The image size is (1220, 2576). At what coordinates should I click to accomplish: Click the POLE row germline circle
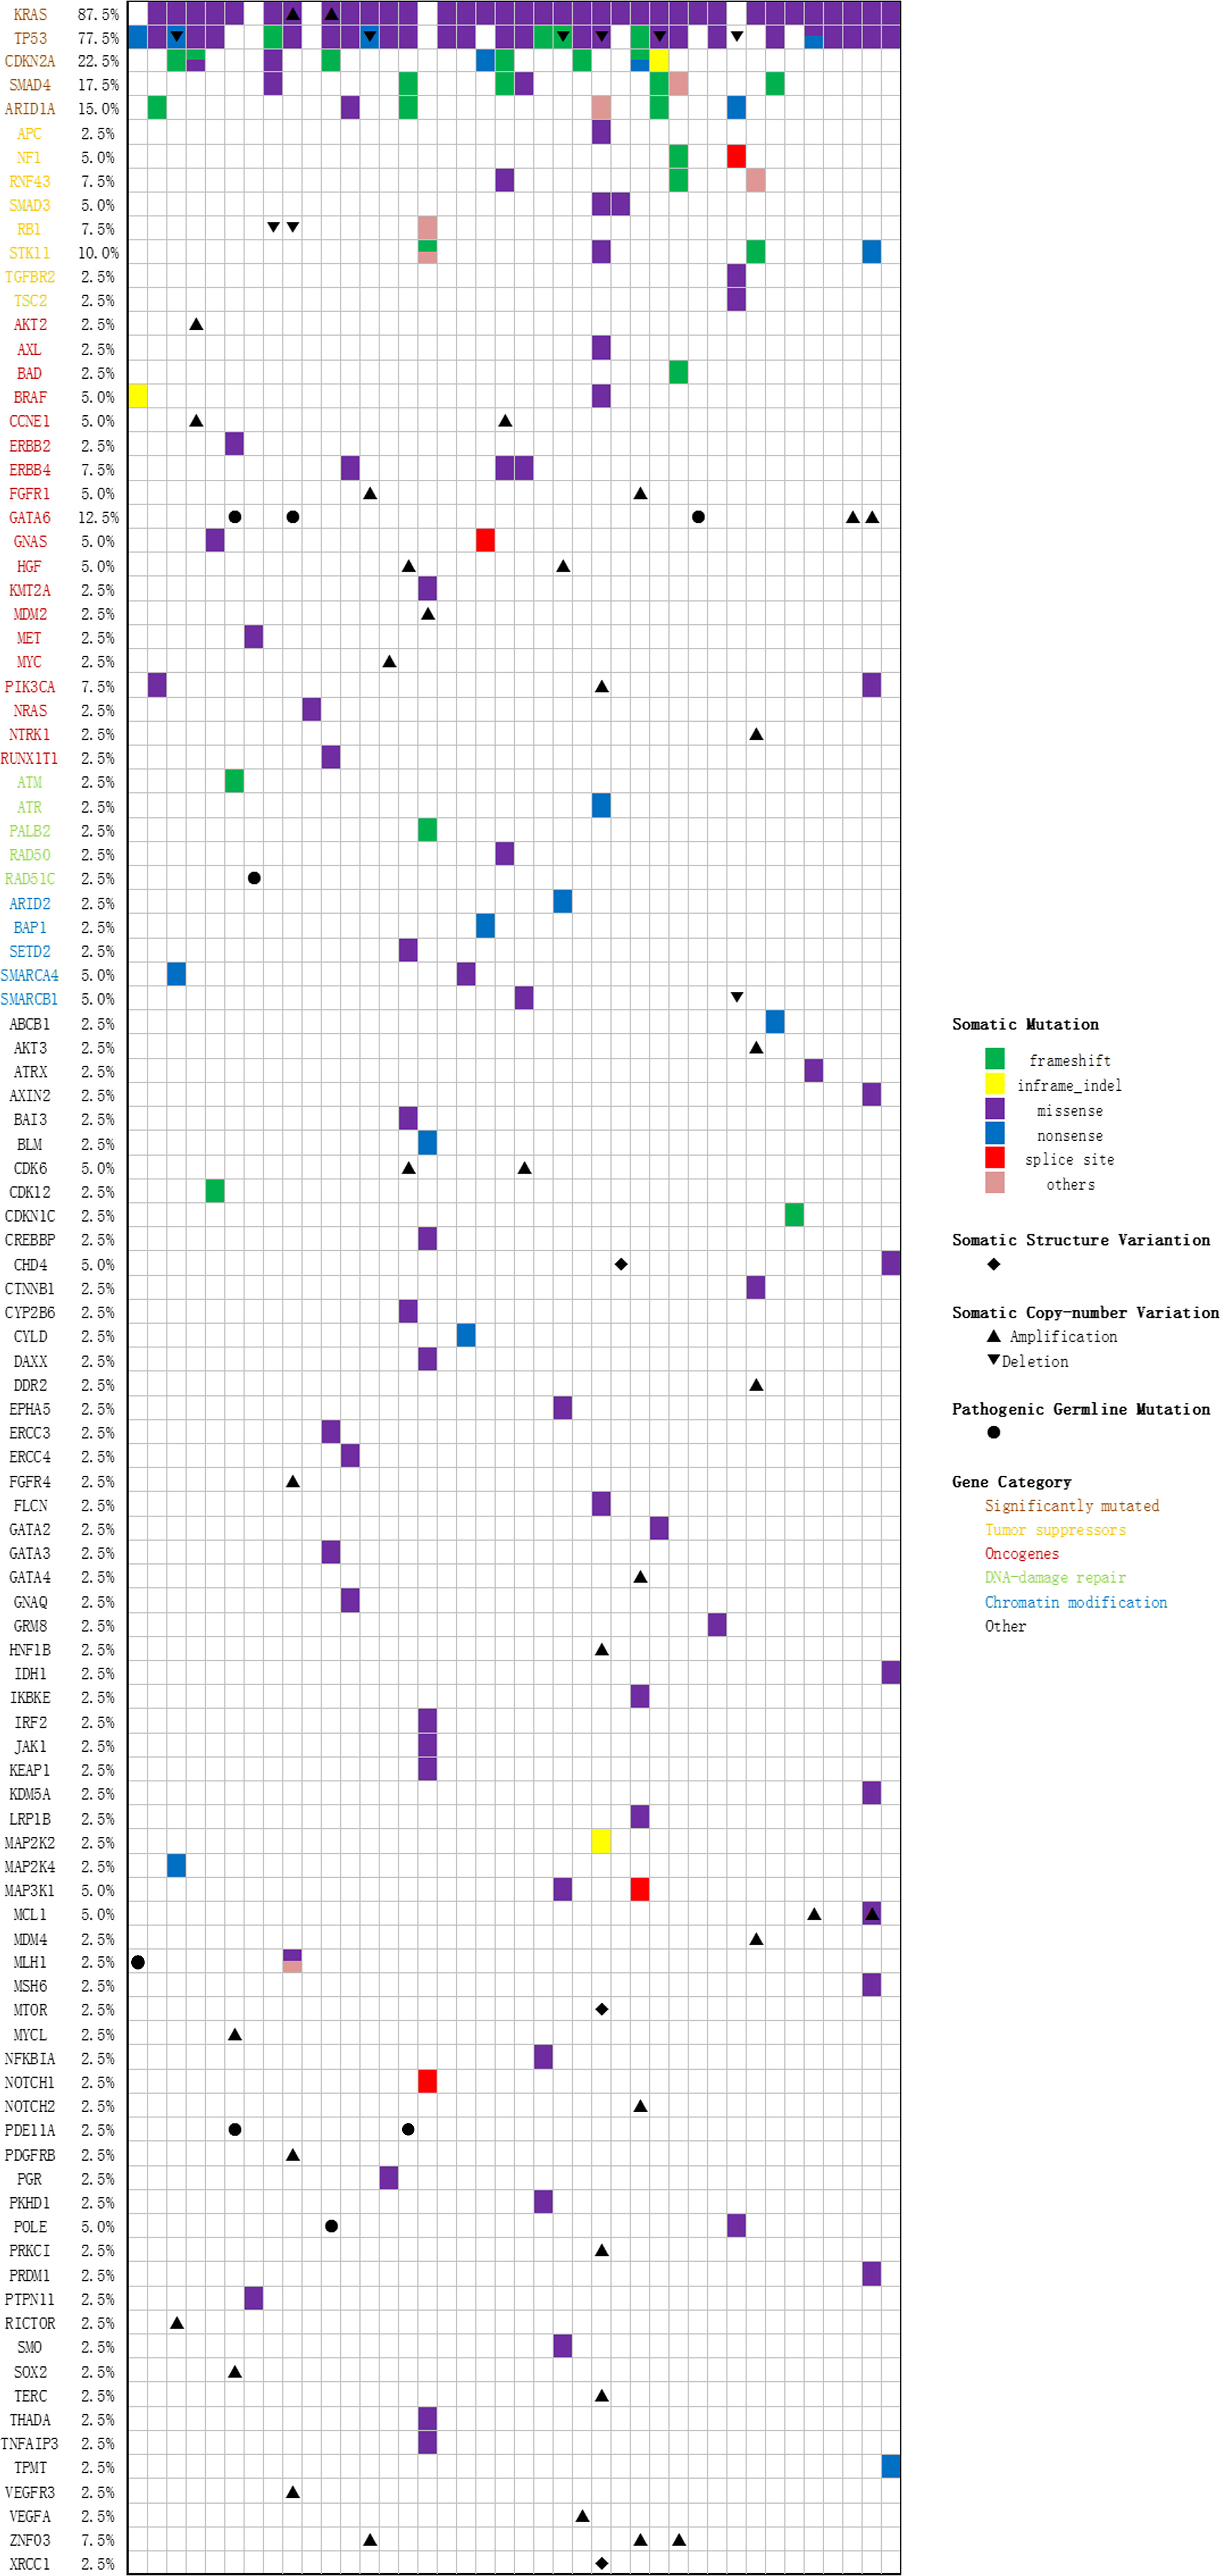pos(331,2226)
